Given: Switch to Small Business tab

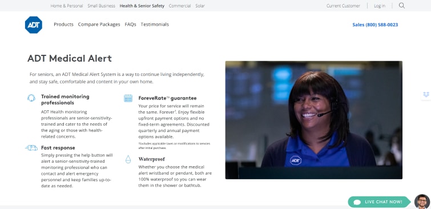Looking at the screenshot, I should (x=102, y=6).
